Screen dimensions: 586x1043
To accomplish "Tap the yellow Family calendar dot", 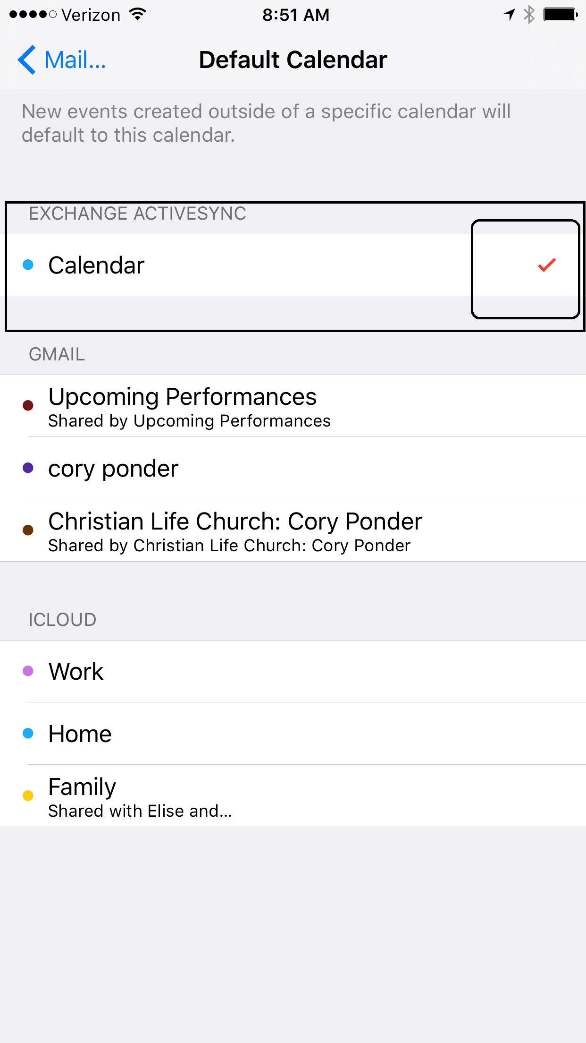I will pos(28,796).
